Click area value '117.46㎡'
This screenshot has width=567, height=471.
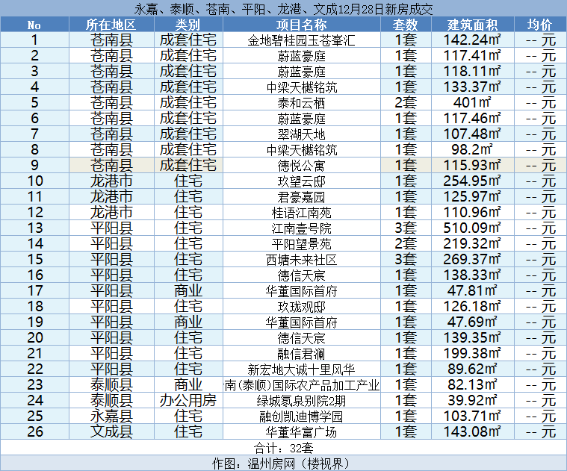click(x=472, y=118)
